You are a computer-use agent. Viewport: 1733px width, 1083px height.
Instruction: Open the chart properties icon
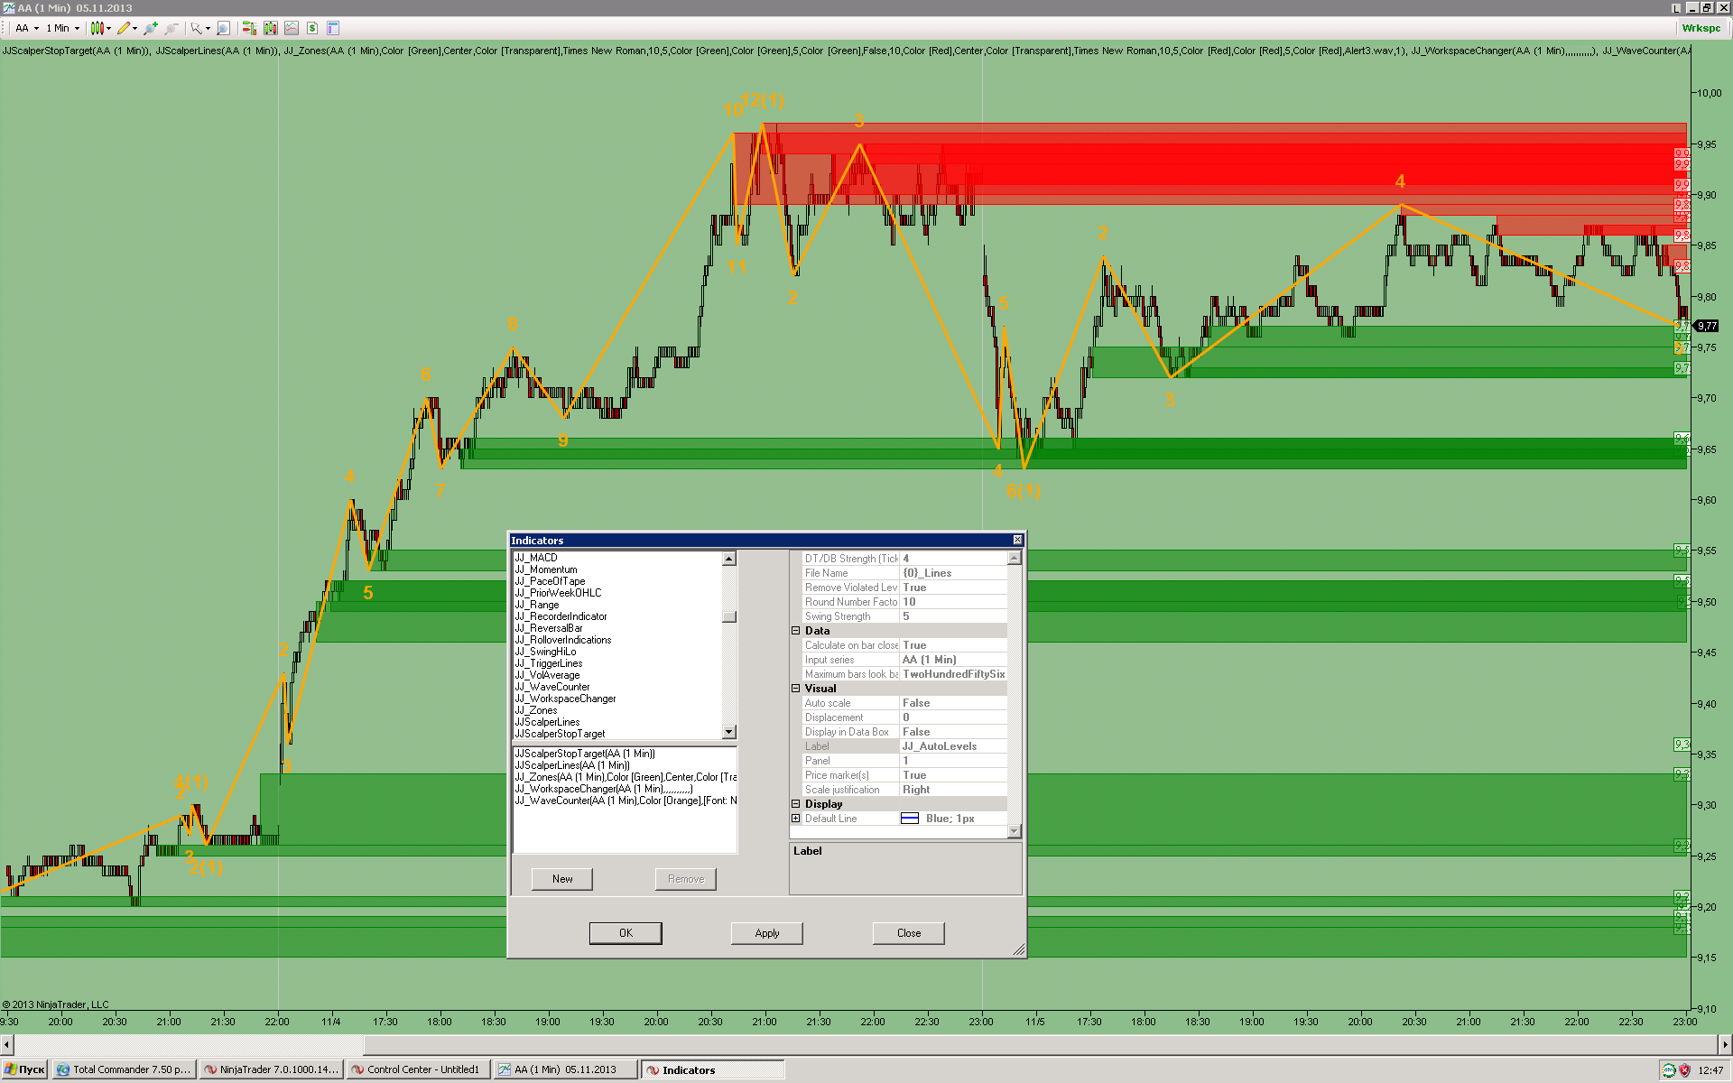coord(333,28)
